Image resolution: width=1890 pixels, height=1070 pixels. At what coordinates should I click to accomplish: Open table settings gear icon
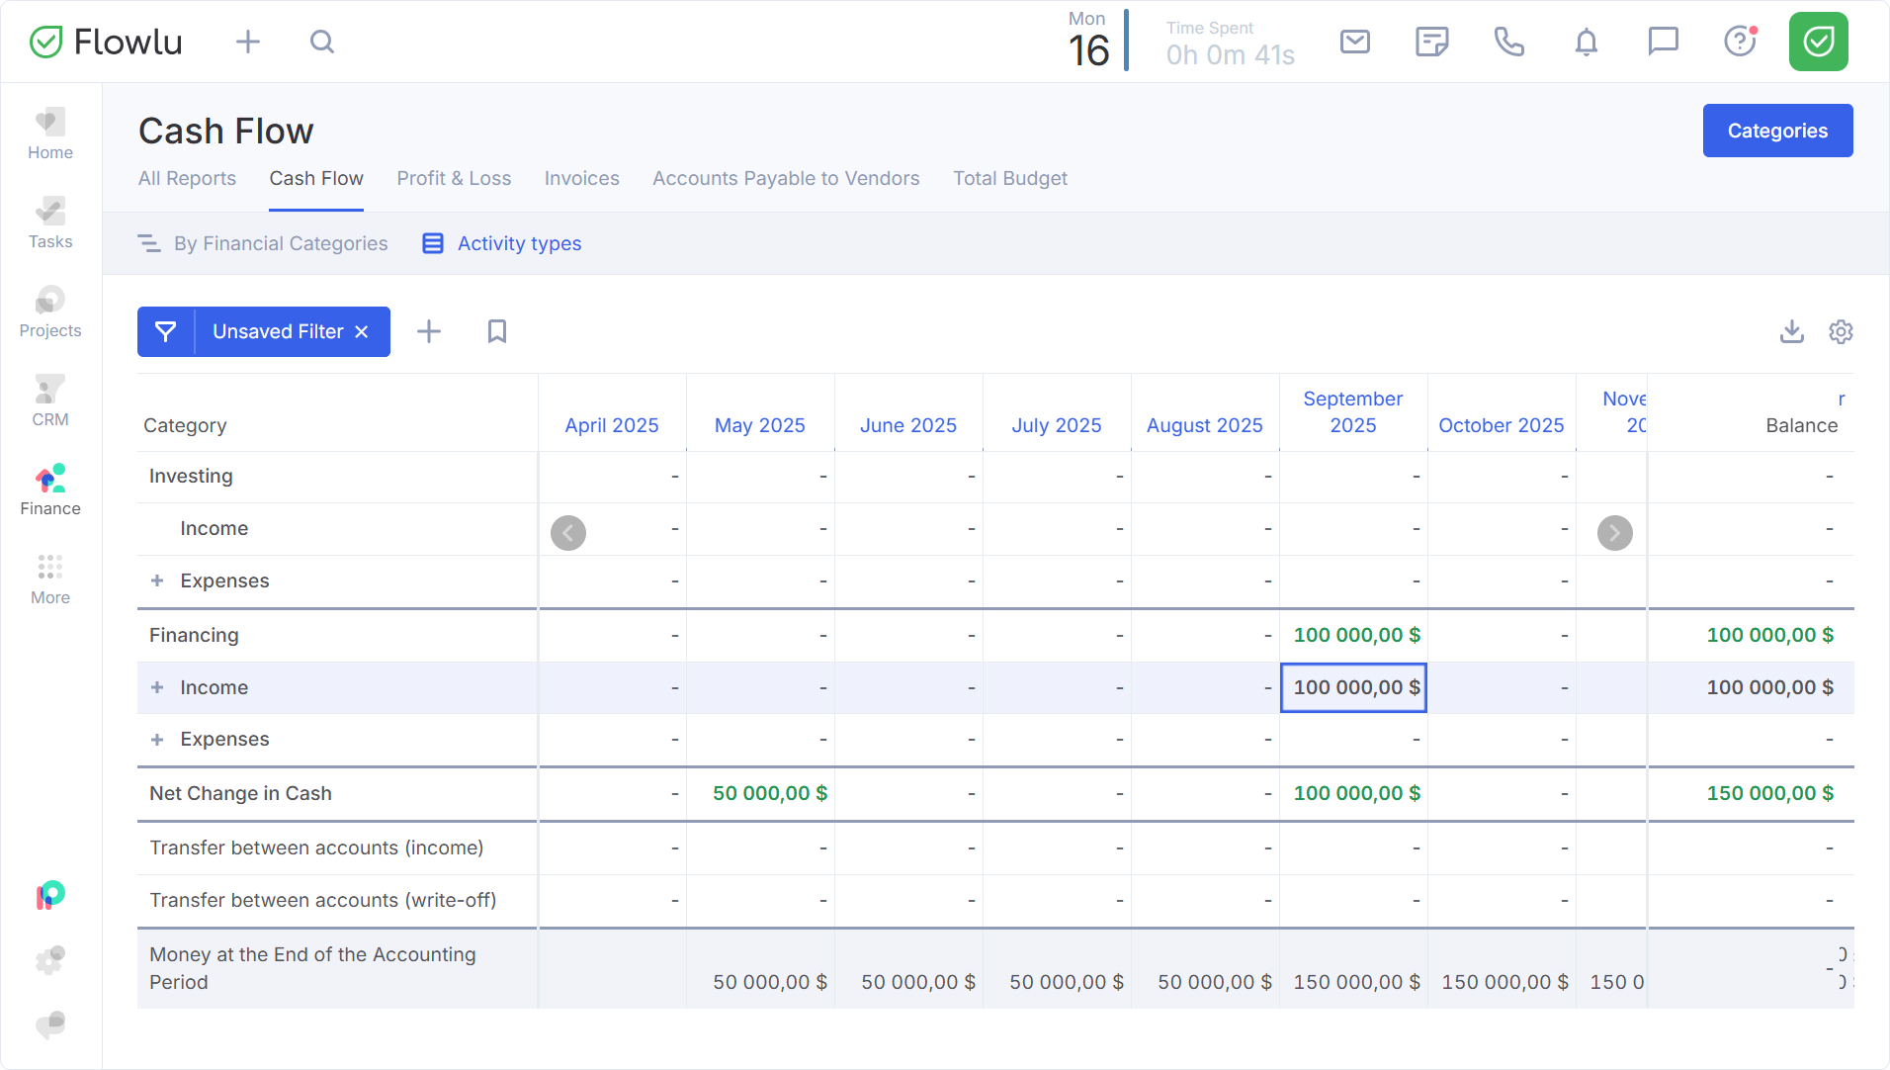1840,331
